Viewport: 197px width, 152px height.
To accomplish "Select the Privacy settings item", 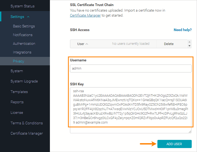I will click(x=18, y=61).
